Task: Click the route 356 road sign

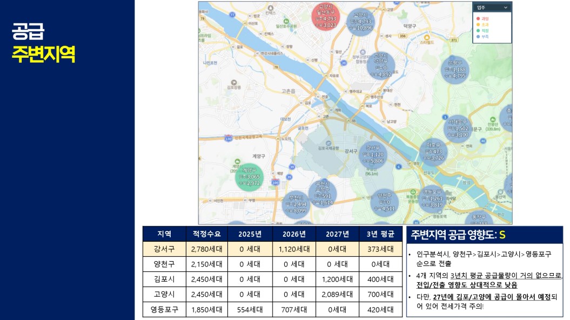Action: click(x=403, y=36)
